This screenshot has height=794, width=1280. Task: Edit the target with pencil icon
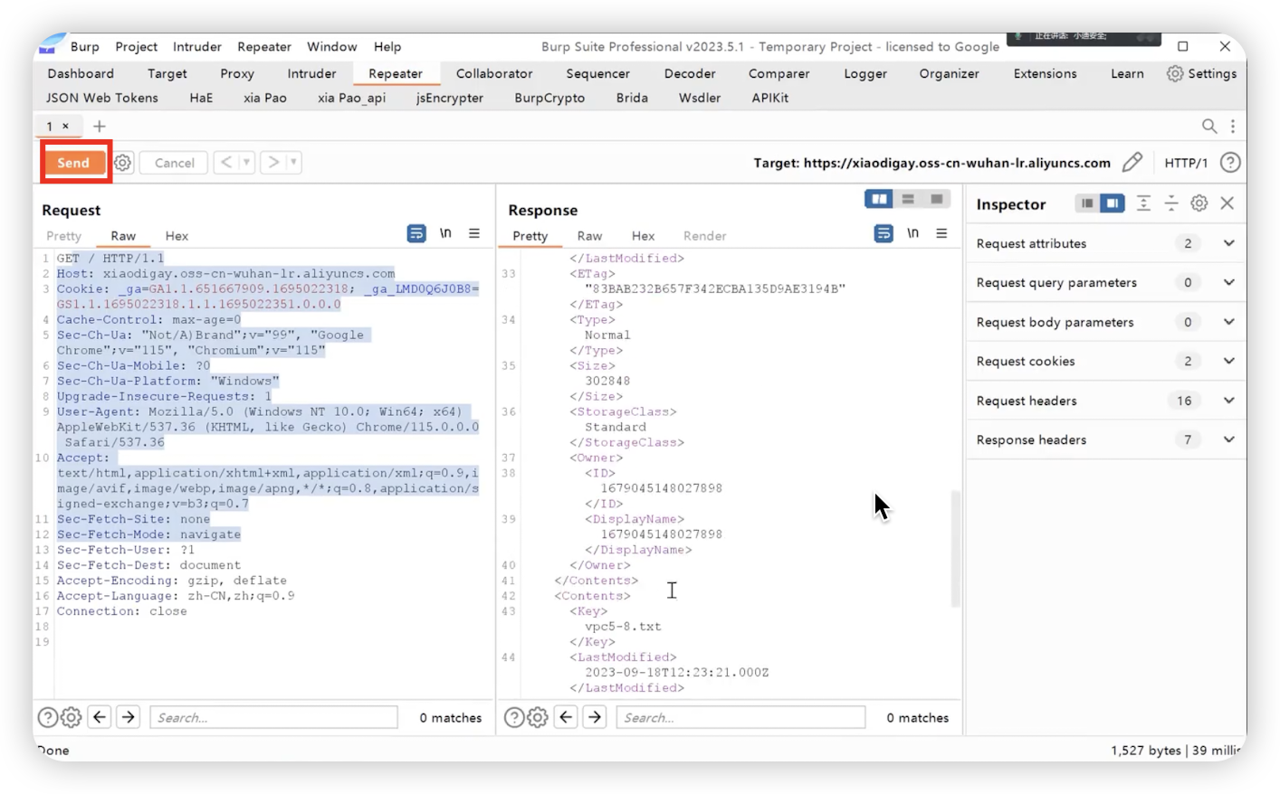pyautogui.click(x=1132, y=163)
